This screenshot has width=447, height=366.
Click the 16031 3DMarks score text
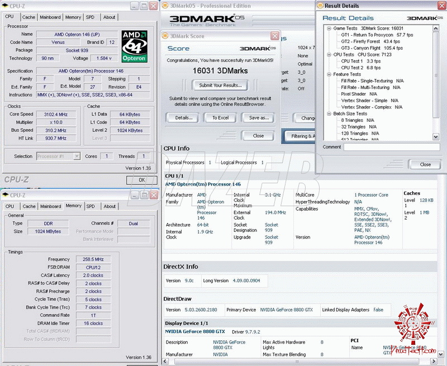(x=220, y=71)
